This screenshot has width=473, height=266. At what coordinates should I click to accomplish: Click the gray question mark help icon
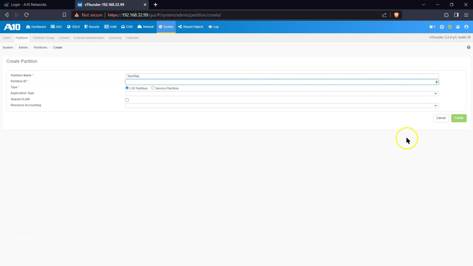[x=469, y=47]
